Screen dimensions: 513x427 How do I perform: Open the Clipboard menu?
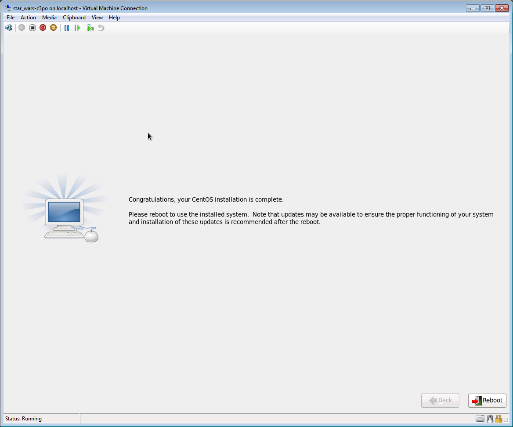tap(74, 17)
